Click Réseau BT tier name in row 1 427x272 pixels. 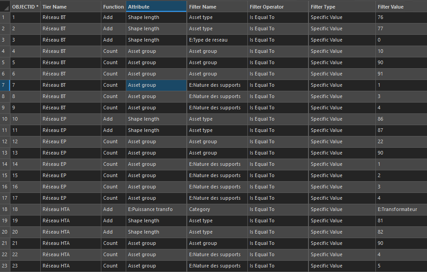[x=71, y=18]
